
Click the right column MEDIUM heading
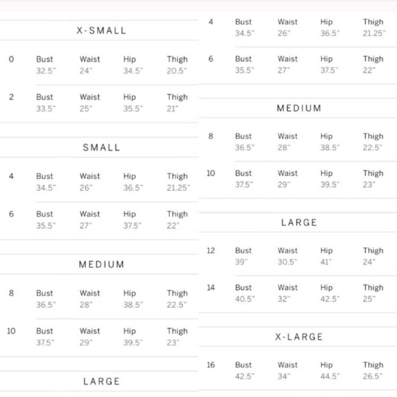(299, 108)
